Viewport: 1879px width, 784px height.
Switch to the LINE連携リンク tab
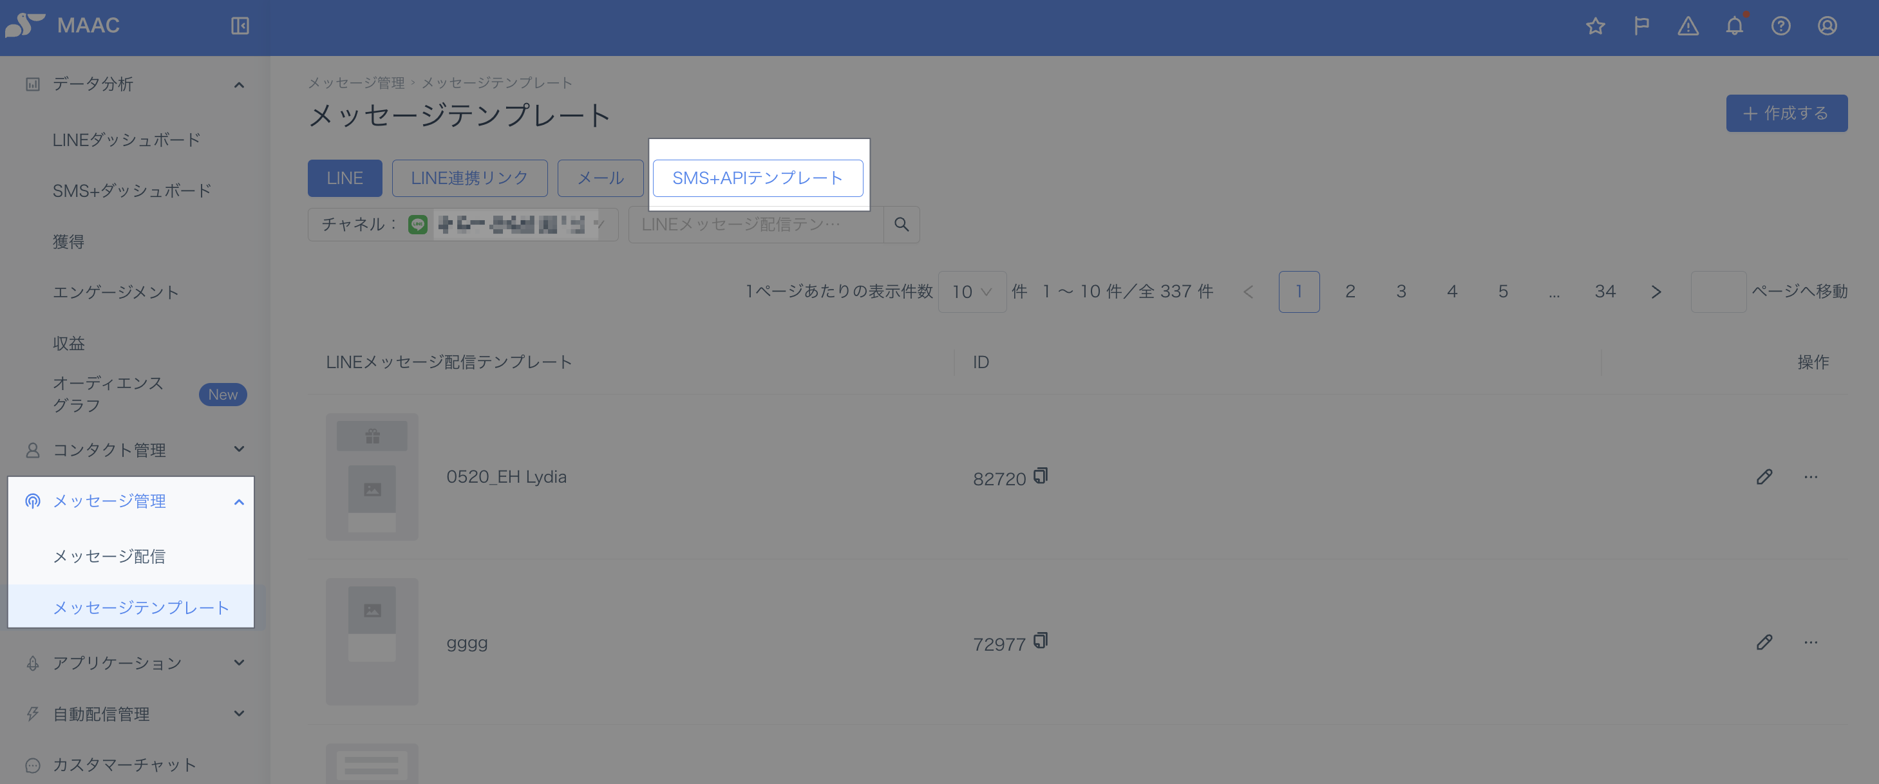click(469, 178)
